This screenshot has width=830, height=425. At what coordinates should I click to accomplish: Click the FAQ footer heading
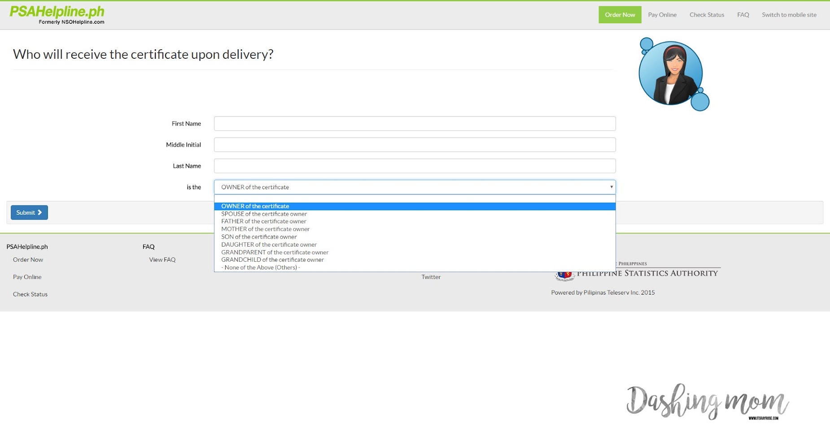coord(149,247)
